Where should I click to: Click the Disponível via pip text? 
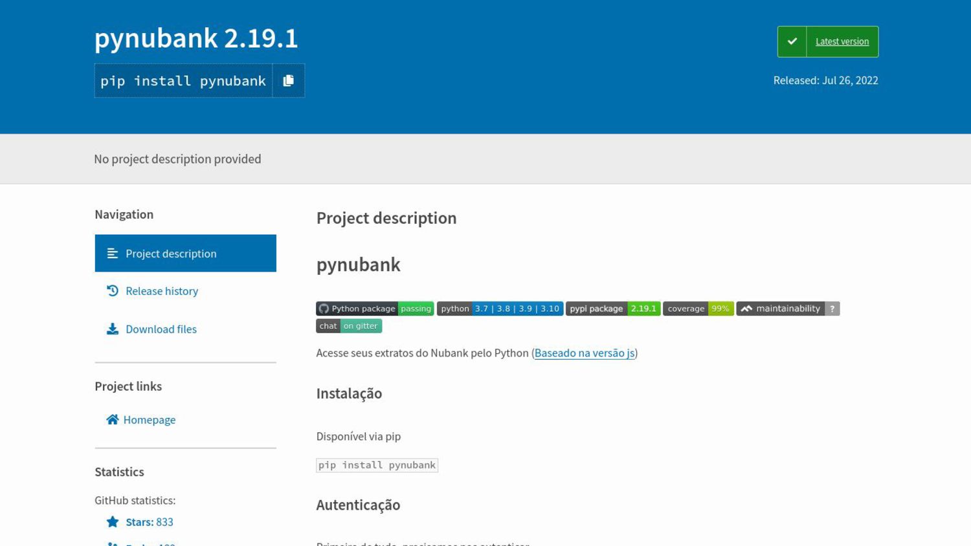coord(358,436)
